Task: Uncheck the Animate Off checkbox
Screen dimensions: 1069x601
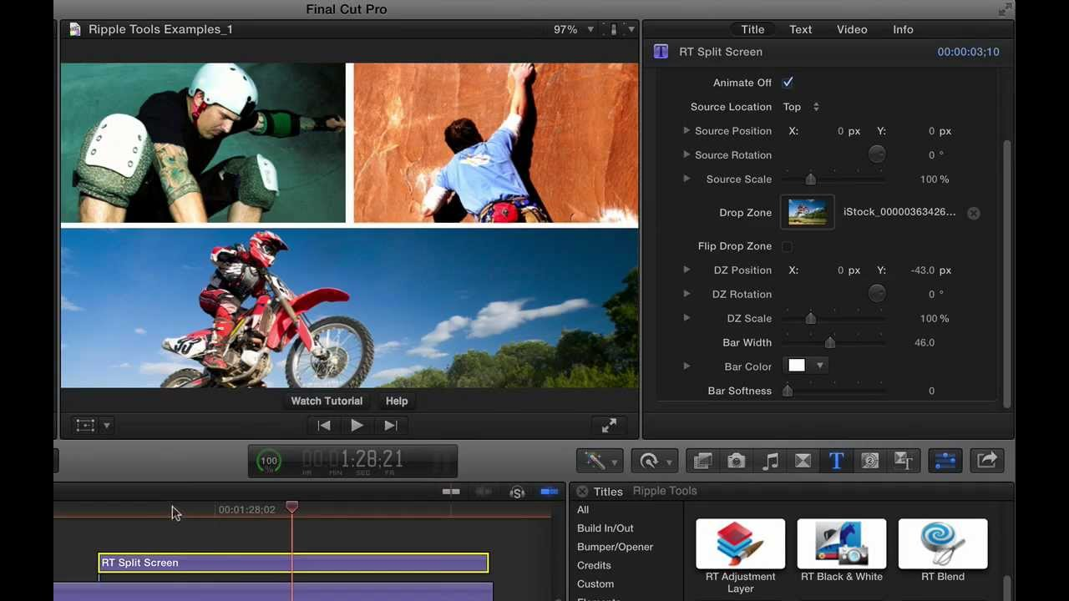Action: click(x=787, y=82)
